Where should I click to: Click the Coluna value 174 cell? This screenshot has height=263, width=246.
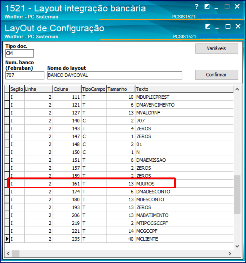pyautogui.click(x=67, y=191)
